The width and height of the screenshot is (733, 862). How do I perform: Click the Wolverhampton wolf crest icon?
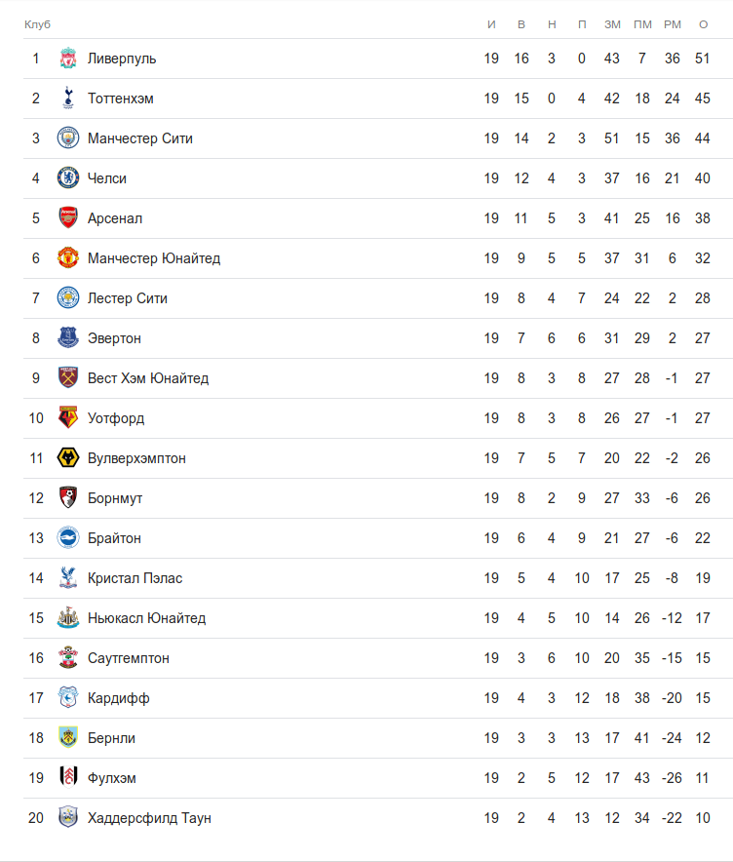[67, 458]
